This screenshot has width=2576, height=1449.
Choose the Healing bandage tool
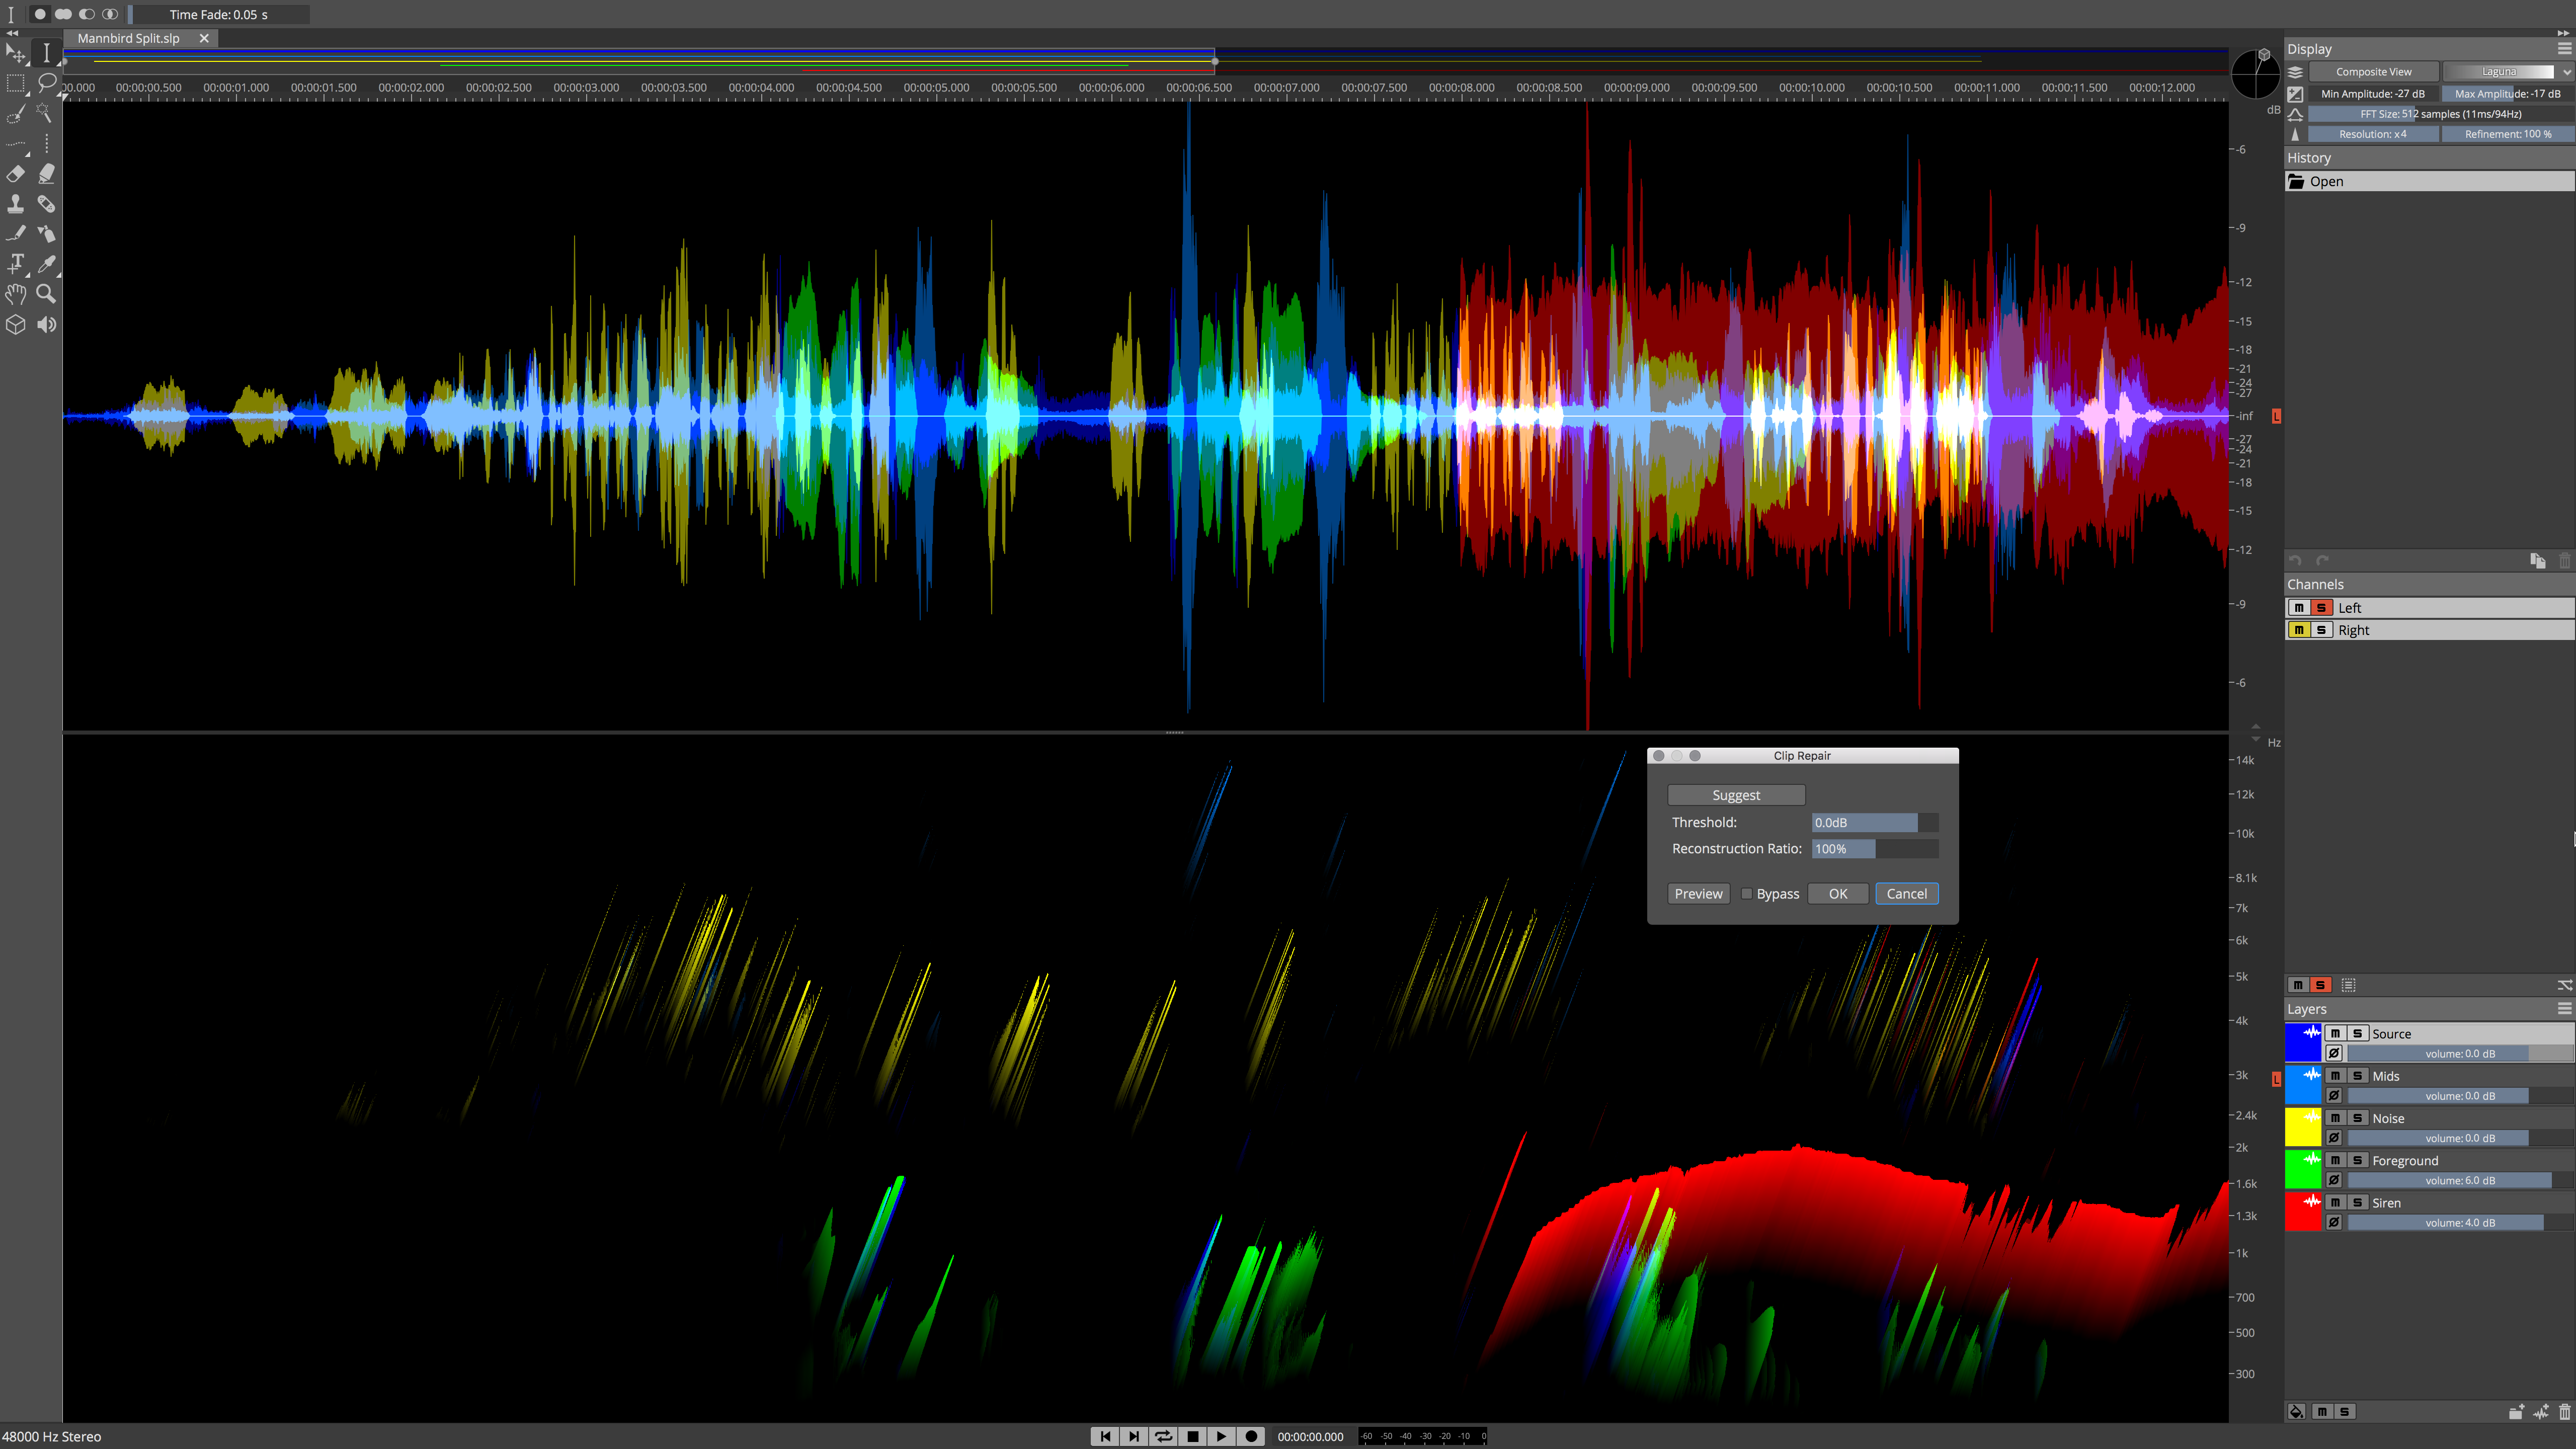click(46, 204)
